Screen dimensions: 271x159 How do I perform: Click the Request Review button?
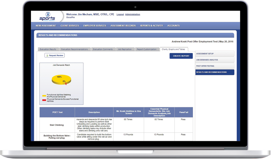point(54,55)
